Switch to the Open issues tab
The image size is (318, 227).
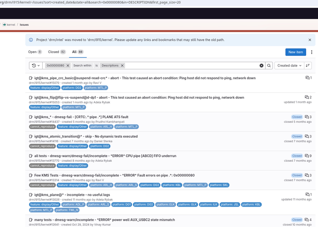pos(35,52)
